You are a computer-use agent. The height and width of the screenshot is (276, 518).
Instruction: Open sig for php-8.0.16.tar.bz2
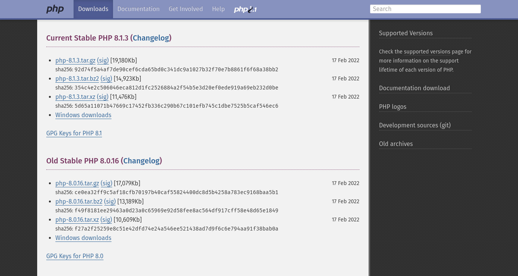click(110, 202)
